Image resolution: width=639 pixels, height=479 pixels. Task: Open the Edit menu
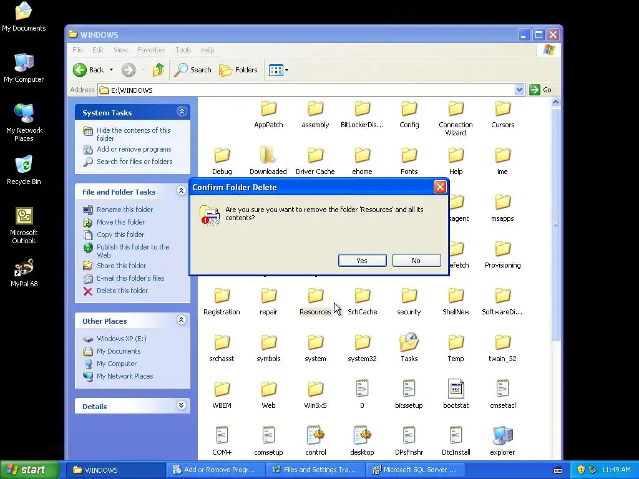pyautogui.click(x=98, y=50)
